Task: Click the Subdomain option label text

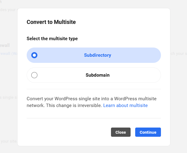Action: (97, 75)
